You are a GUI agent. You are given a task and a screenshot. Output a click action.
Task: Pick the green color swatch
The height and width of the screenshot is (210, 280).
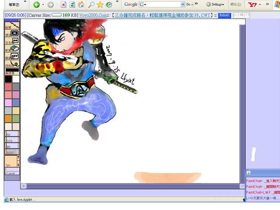(x=16, y=118)
